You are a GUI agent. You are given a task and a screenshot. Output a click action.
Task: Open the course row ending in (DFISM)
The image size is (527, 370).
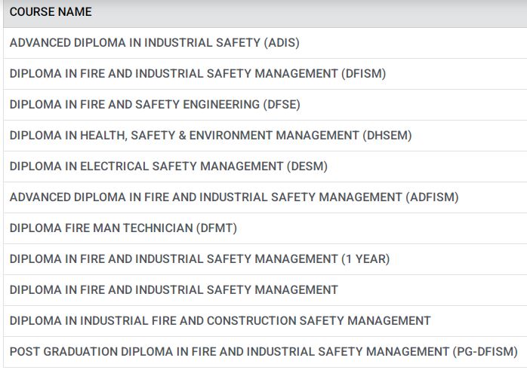pyautogui.click(x=198, y=74)
